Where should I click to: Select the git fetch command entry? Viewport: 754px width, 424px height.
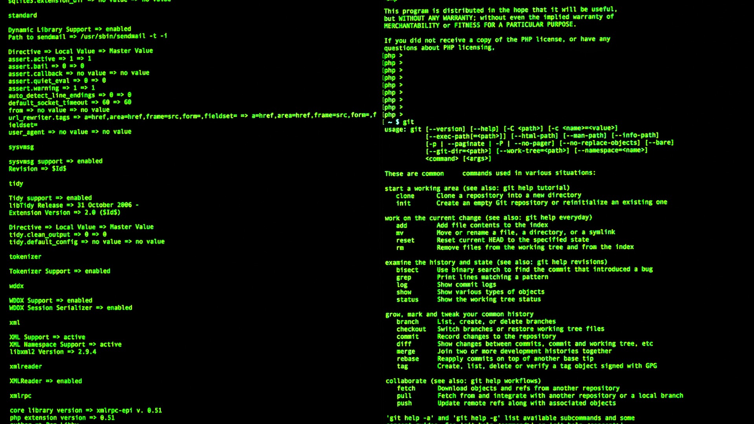pos(404,388)
